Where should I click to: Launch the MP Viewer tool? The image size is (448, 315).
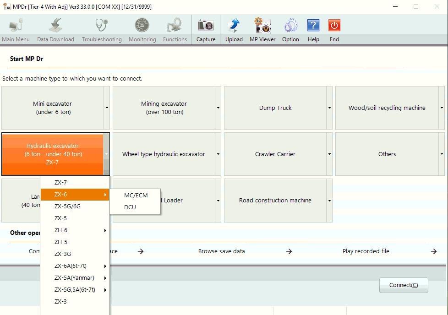262,30
